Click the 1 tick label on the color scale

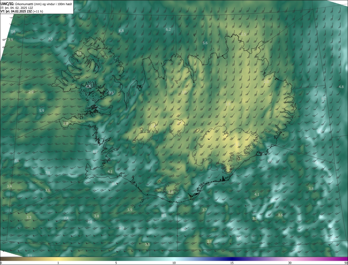[58, 263]
